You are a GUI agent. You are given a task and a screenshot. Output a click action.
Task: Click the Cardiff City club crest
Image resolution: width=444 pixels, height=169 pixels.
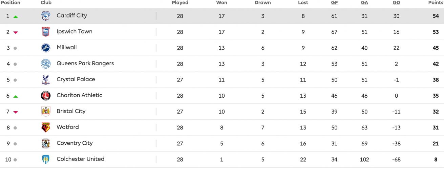click(45, 16)
